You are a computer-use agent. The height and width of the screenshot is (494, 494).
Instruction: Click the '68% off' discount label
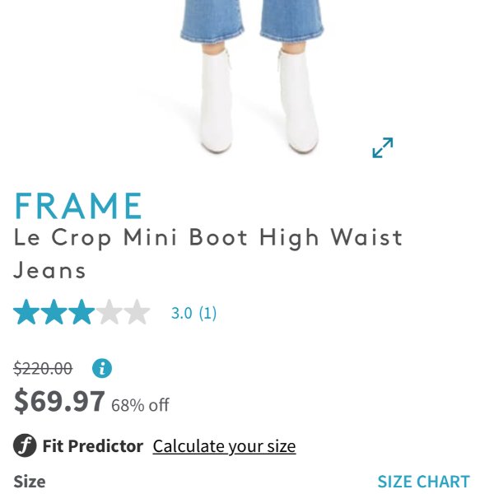tap(140, 405)
